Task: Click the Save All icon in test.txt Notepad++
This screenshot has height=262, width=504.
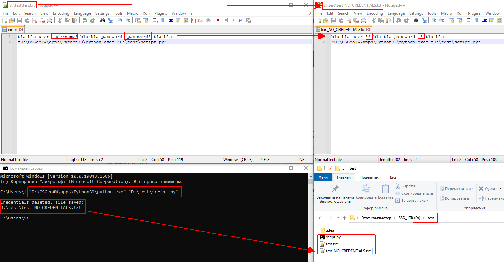Action: 27,20
